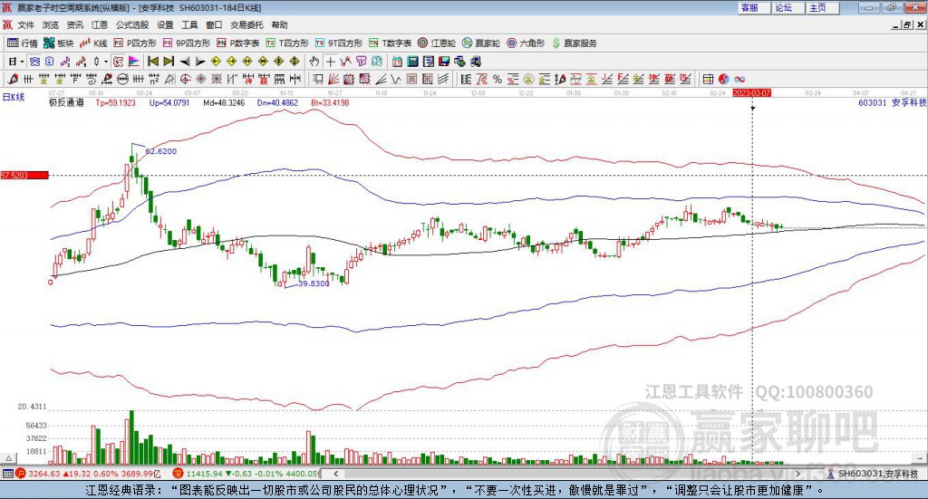Open the T数字表 number table
This screenshot has width=928, height=499.
(x=390, y=43)
